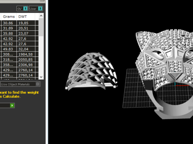
Task: Select the 2306,98 DWT cell
Action: point(26,65)
